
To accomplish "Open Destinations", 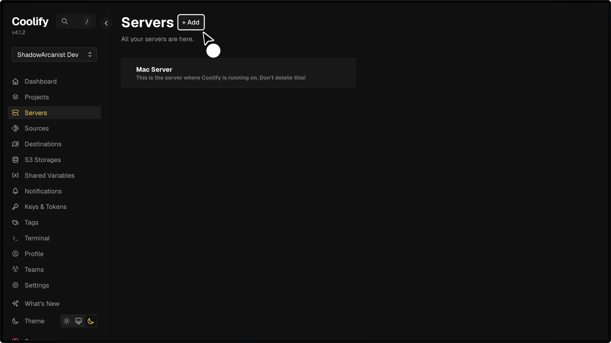I will tap(54, 144).
